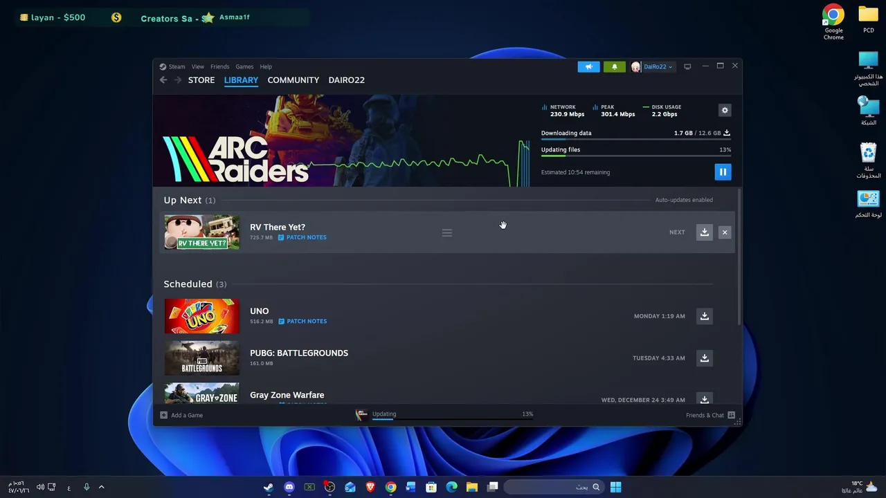Click the Gray Zone Warfare thumbnail
886x498 pixels.
[x=201, y=394]
